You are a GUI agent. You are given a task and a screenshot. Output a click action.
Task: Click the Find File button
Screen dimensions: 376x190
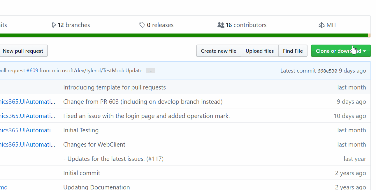[293, 51]
